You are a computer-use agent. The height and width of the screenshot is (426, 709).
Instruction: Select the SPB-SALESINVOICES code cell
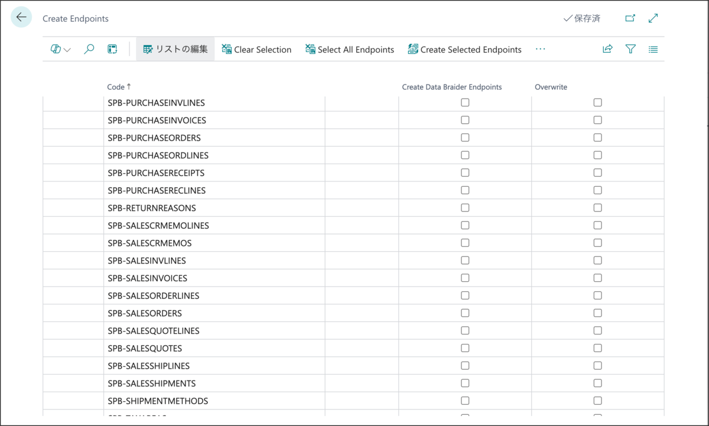tap(214, 278)
